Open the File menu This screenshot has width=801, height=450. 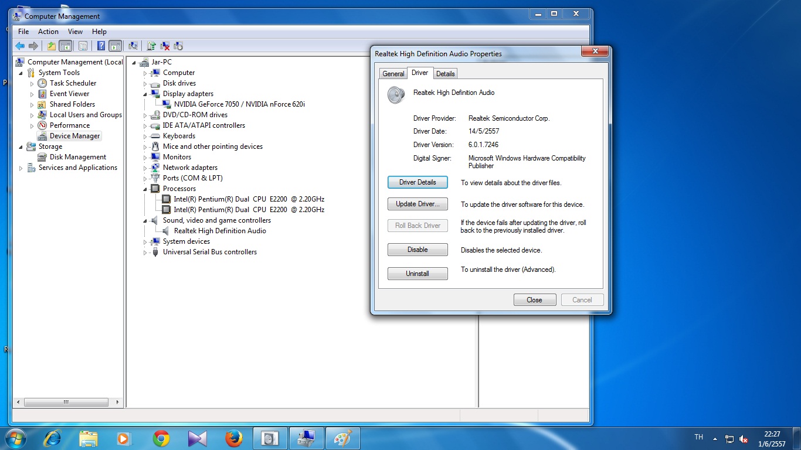click(23, 32)
